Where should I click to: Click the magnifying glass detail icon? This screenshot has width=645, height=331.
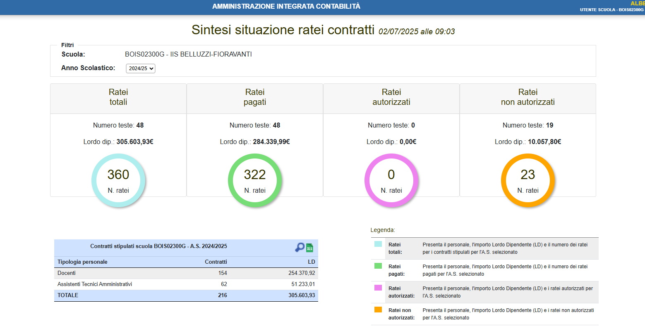(299, 247)
